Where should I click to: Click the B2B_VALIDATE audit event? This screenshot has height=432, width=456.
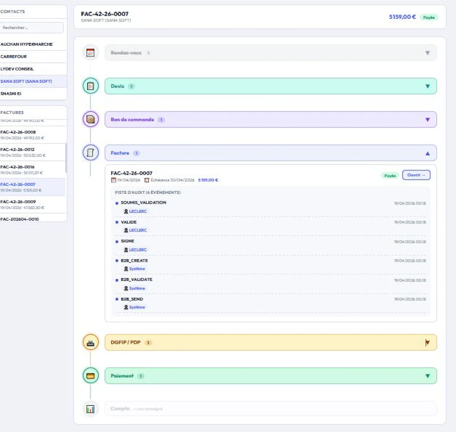click(x=136, y=280)
